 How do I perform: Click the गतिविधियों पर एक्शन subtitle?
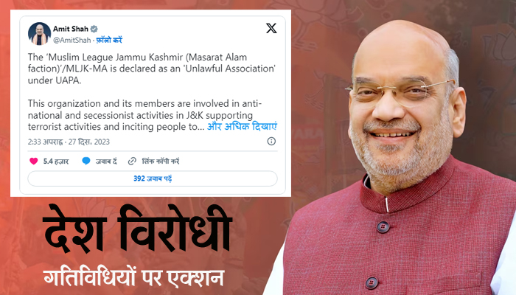coord(134,277)
